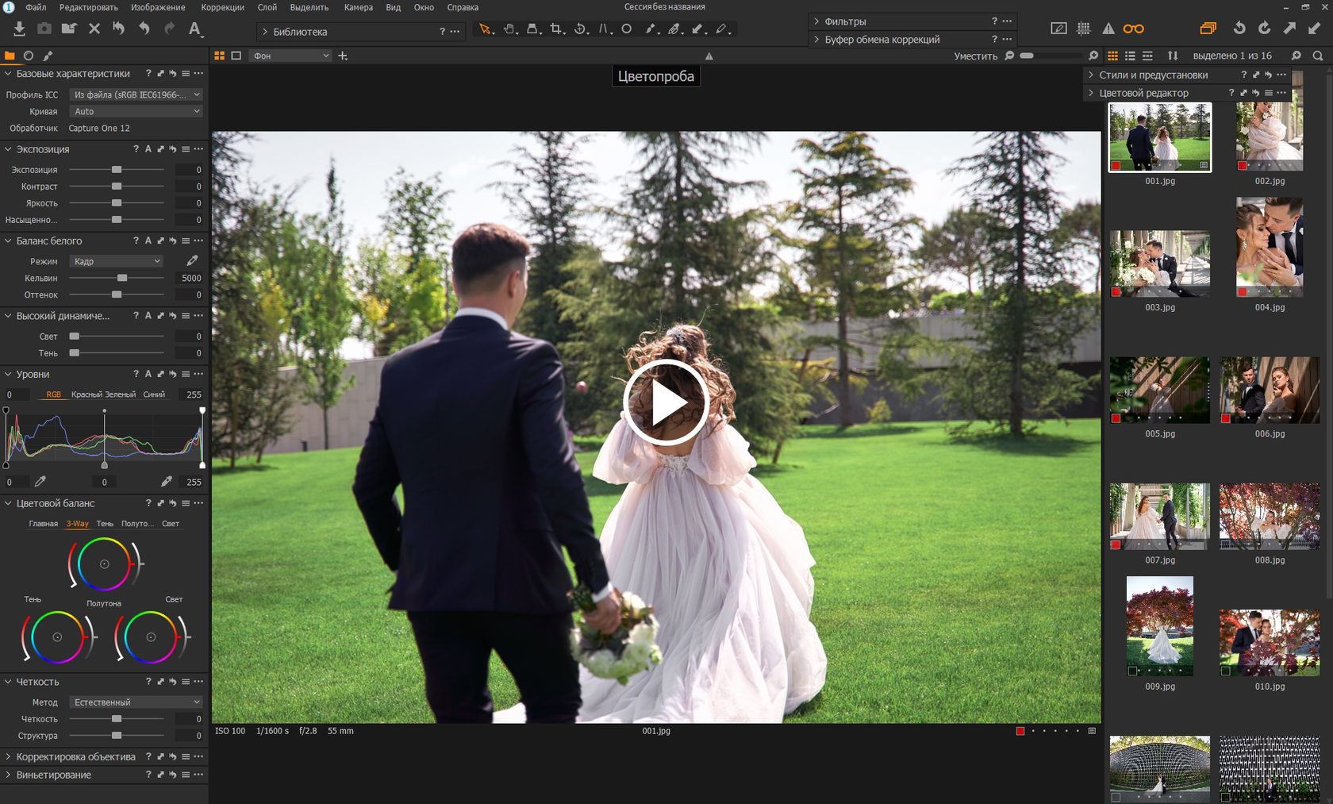Toggle the Grid overlay icon
Image resolution: width=1333 pixels, height=804 pixels.
(x=1084, y=29)
